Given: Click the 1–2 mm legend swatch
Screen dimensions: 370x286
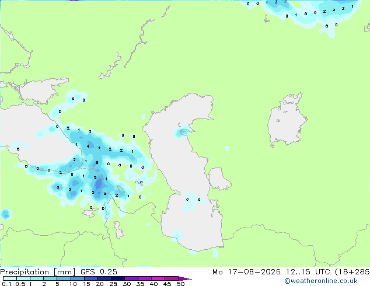Looking at the screenshot, I should [x=37, y=278].
